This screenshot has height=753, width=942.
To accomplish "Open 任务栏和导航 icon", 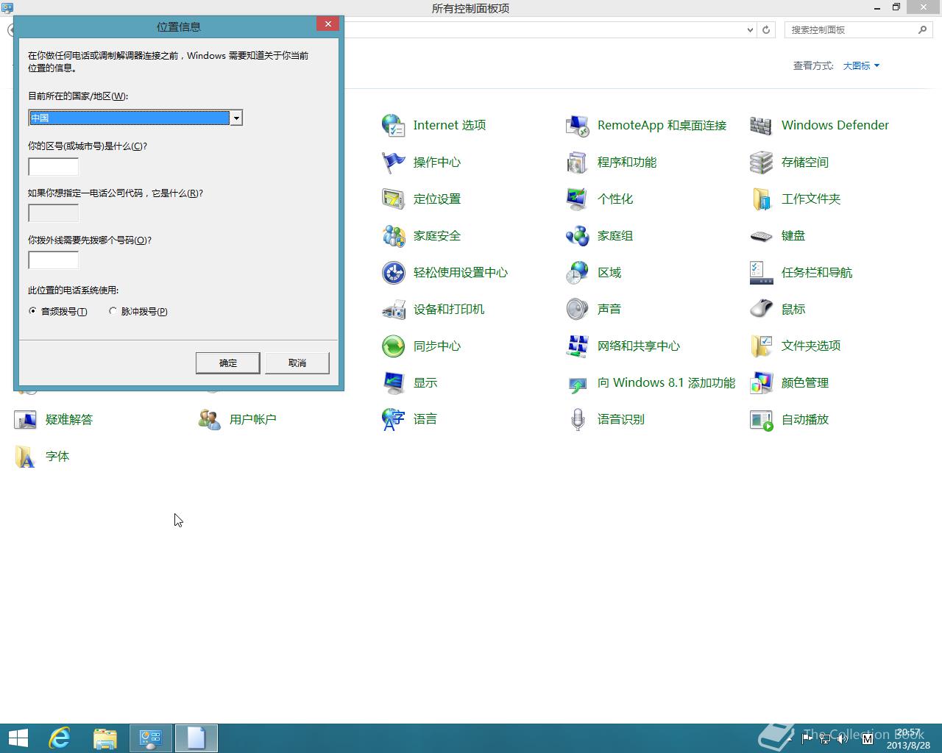I will pos(762,272).
